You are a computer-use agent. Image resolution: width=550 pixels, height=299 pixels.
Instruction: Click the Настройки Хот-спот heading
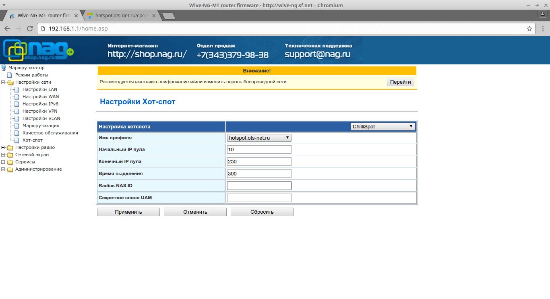pos(138,102)
